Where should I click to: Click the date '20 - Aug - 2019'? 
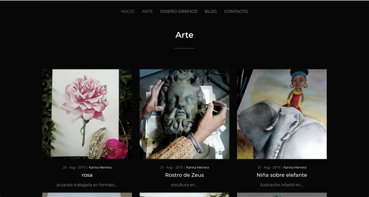(x=74, y=167)
